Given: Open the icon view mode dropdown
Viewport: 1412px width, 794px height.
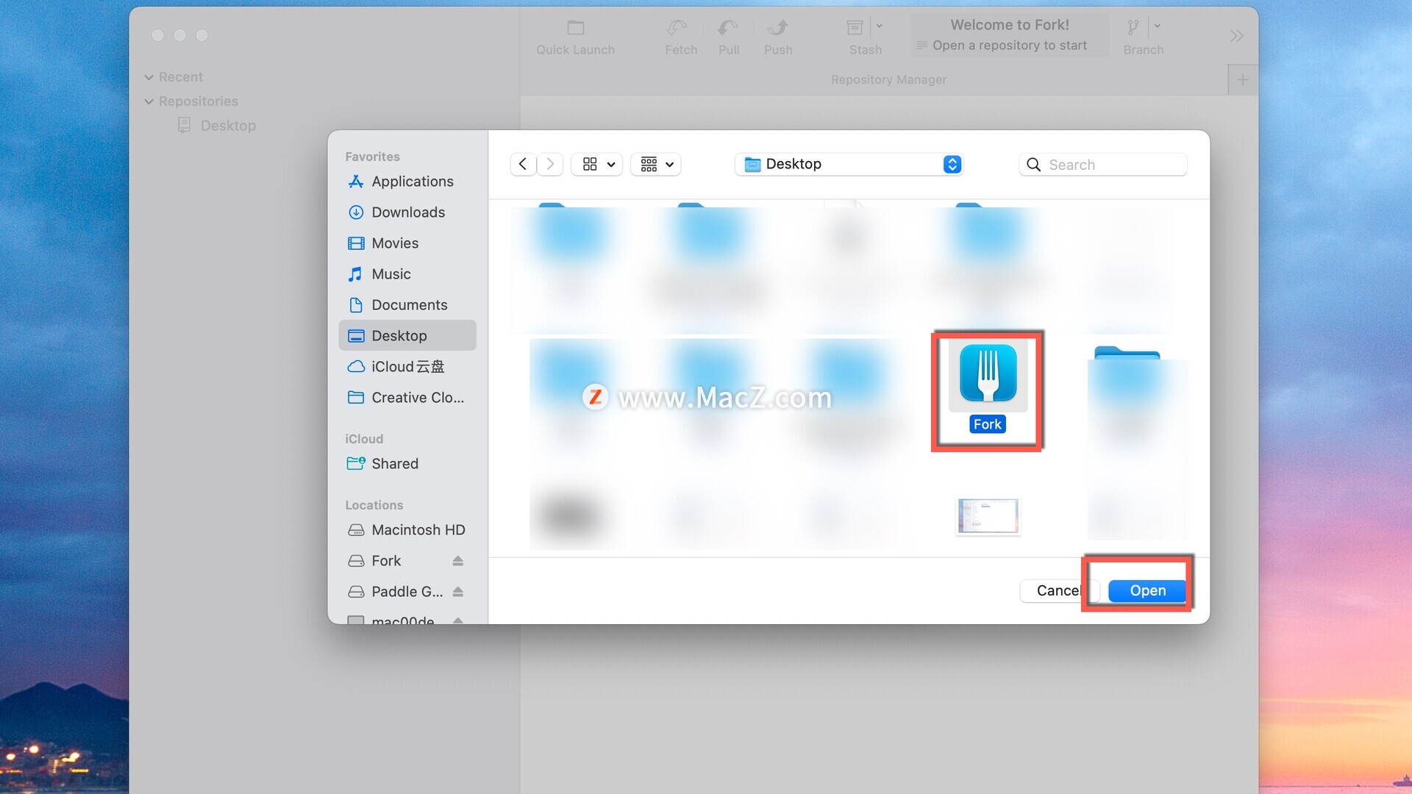Looking at the screenshot, I should 597,164.
